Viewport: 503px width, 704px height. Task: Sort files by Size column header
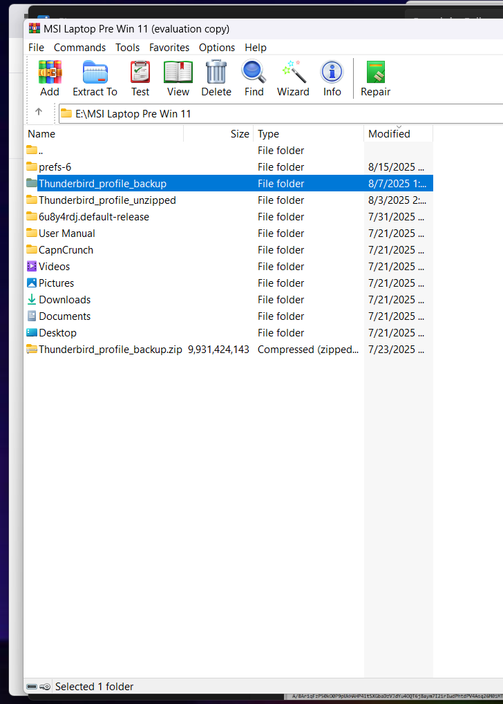click(239, 134)
